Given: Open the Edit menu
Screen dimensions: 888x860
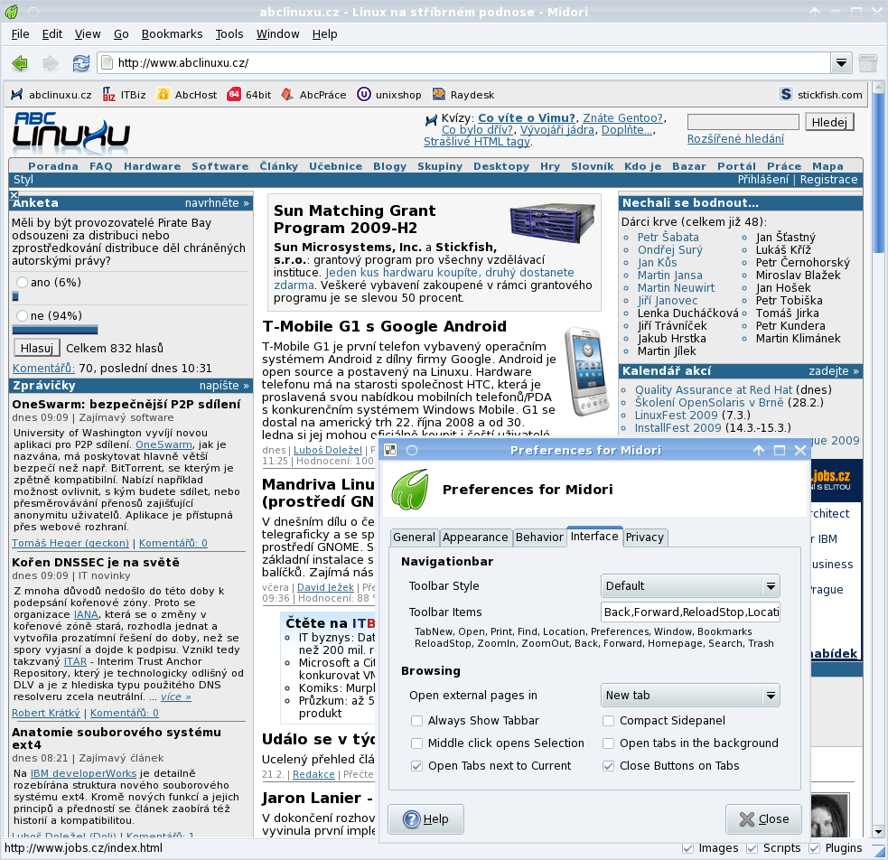Looking at the screenshot, I should coord(52,34).
